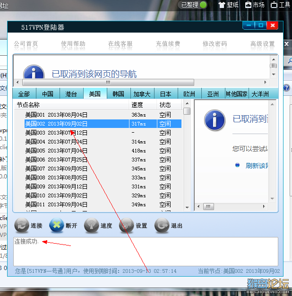292x296 pixels.
Task: Click right pane horizontal scroll thumb
Action: tap(208, 206)
